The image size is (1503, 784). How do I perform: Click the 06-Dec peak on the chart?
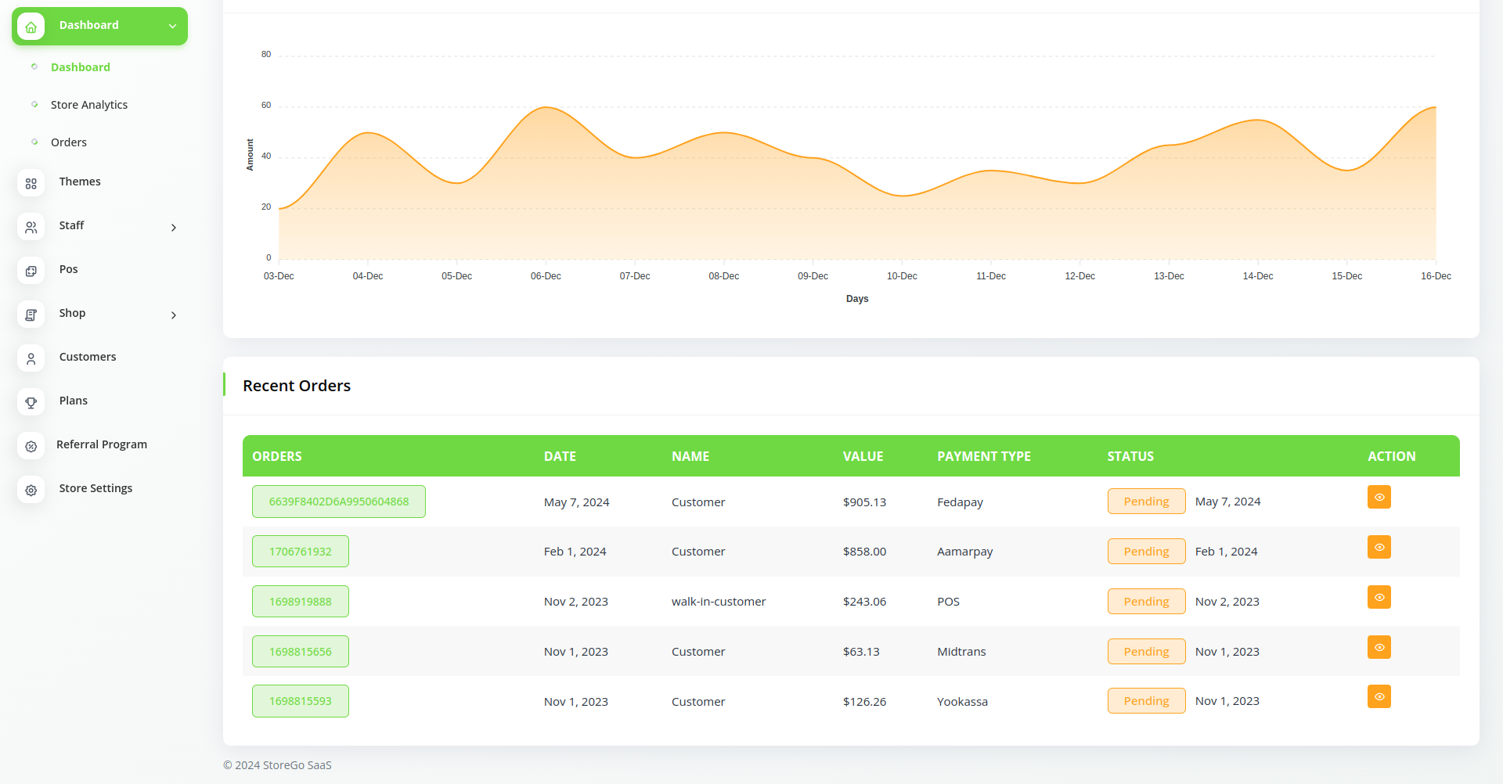[546, 107]
